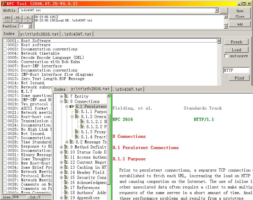Viewport: 253px width, 200px height.
Task: Click the Load button
Action: click(236, 50)
